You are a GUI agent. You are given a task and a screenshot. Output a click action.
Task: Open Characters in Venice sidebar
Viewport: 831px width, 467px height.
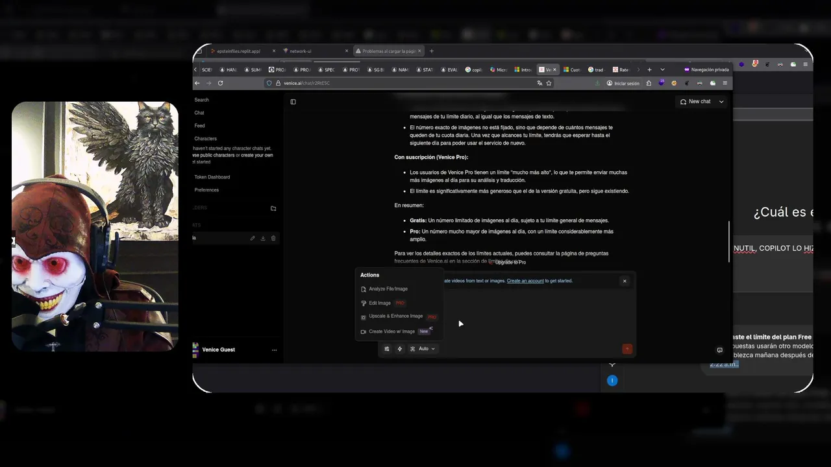tap(205, 139)
